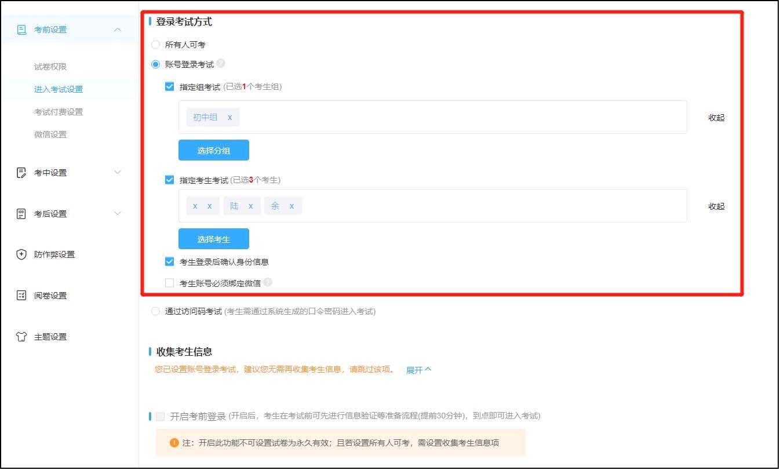Click 展开 to toggle 收集考生信息 details
Screen dimensions: 780x470
[x=415, y=369]
